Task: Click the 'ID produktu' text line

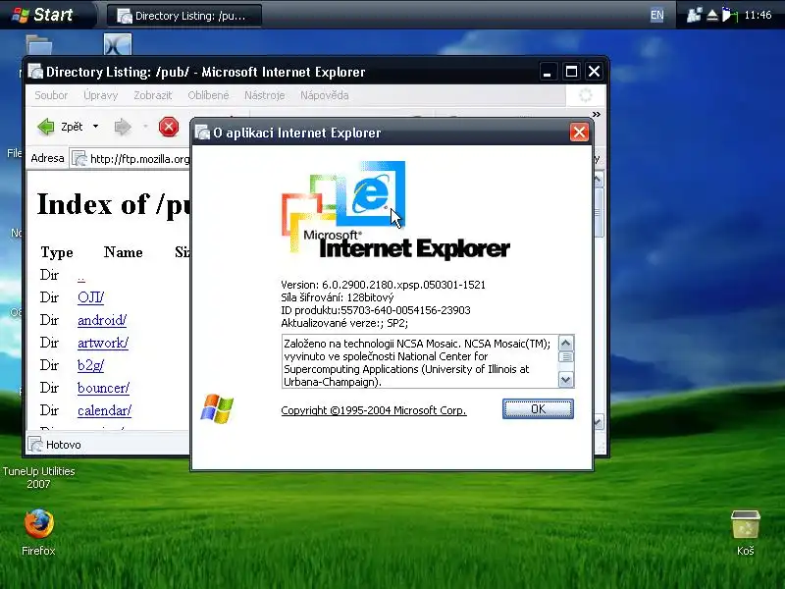Action: point(376,310)
